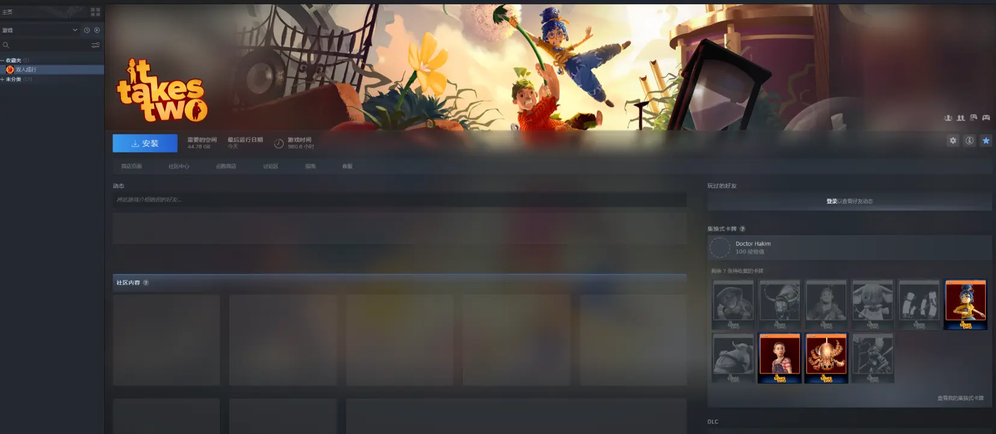Click the It Takes Two logo
Screen dimensions: 996x434
click(161, 90)
